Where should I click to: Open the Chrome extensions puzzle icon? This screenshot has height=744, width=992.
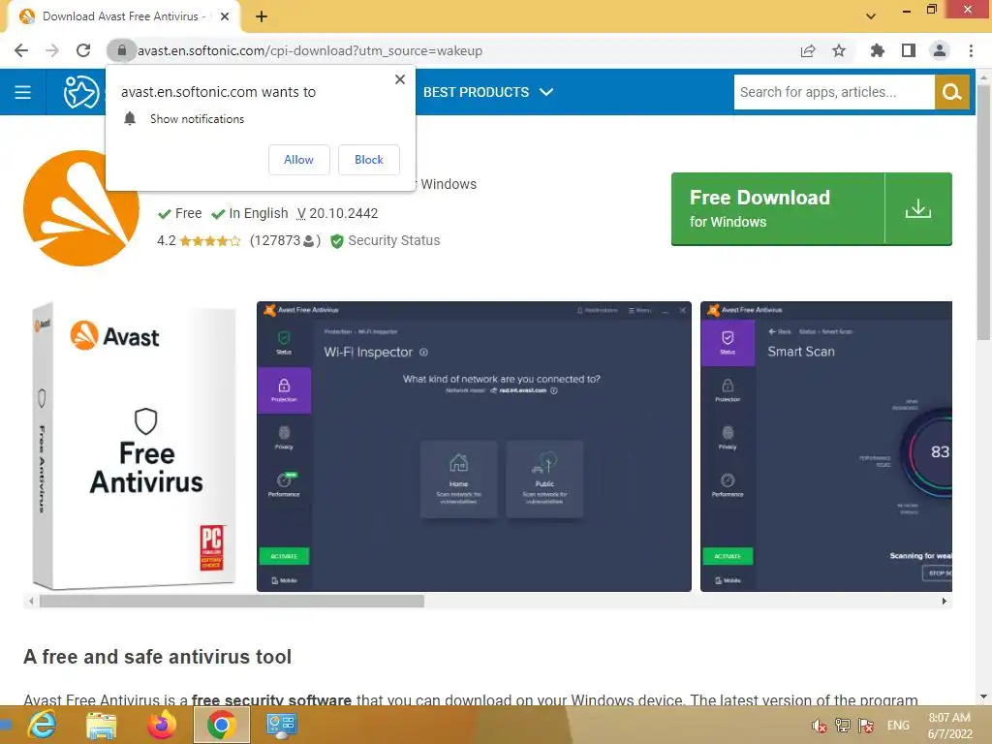(x=878, y=50)
